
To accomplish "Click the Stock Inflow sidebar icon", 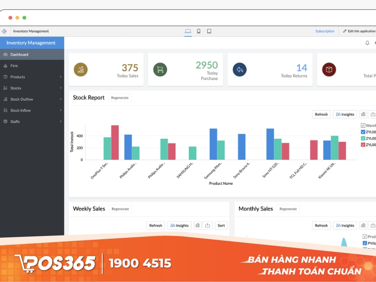I will coord(5,110).
